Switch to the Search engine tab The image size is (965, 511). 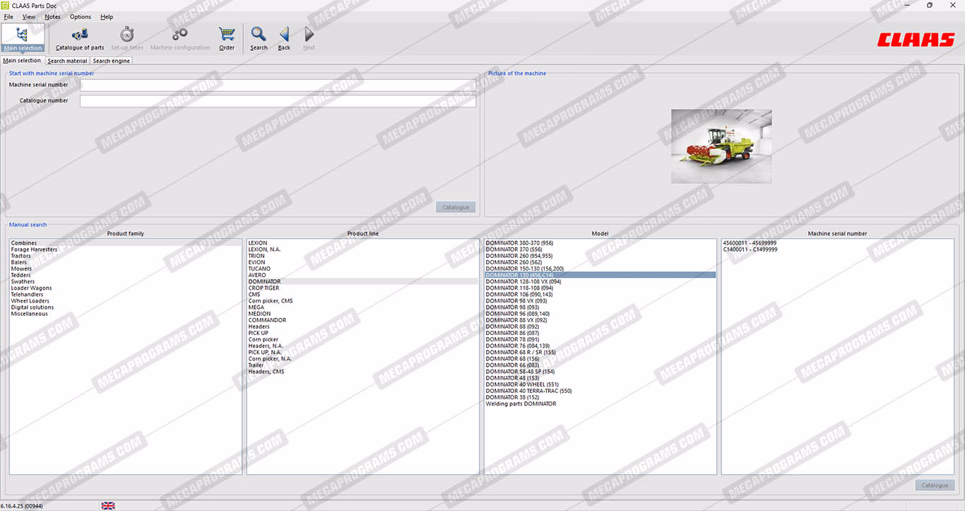click(112, 61)
